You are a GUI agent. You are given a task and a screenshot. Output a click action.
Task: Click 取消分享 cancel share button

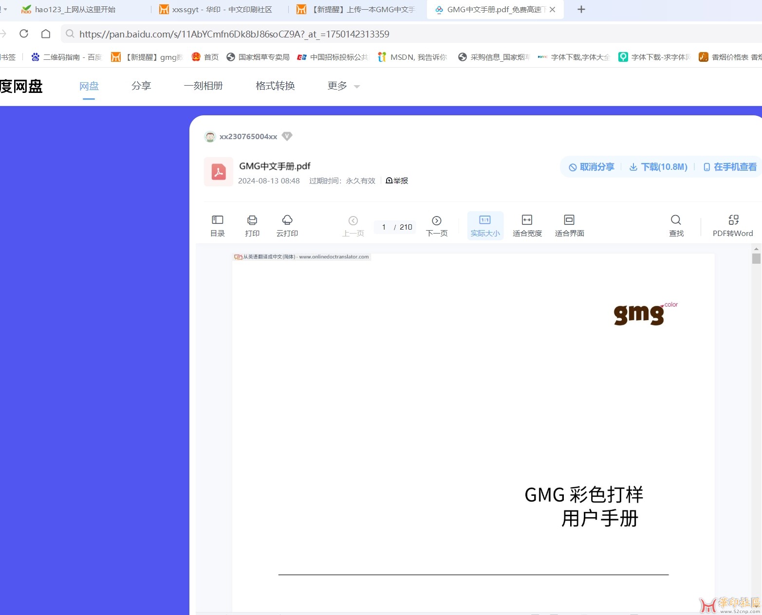click(x=592, y=167)
